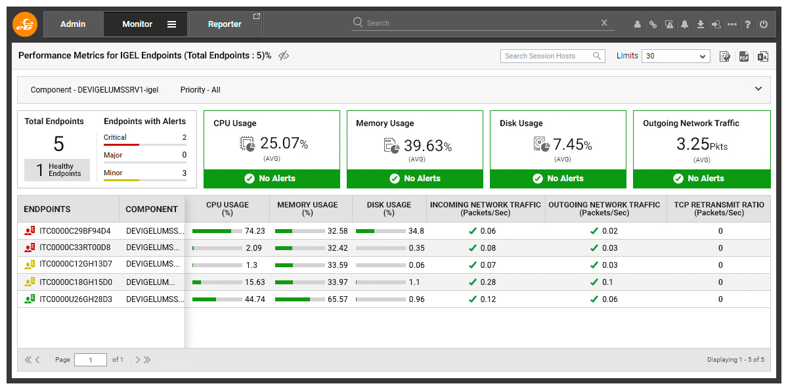Export the report to Excel
Image resolution: width=788 pixels, height=390 pixels.
[763, 56]
